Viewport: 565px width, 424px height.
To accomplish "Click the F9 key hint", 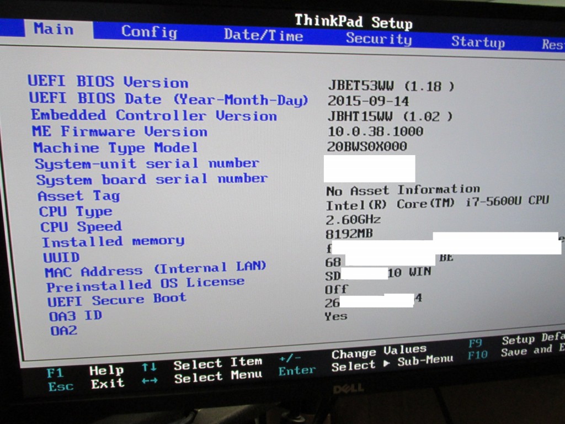I will click(476, 343).
